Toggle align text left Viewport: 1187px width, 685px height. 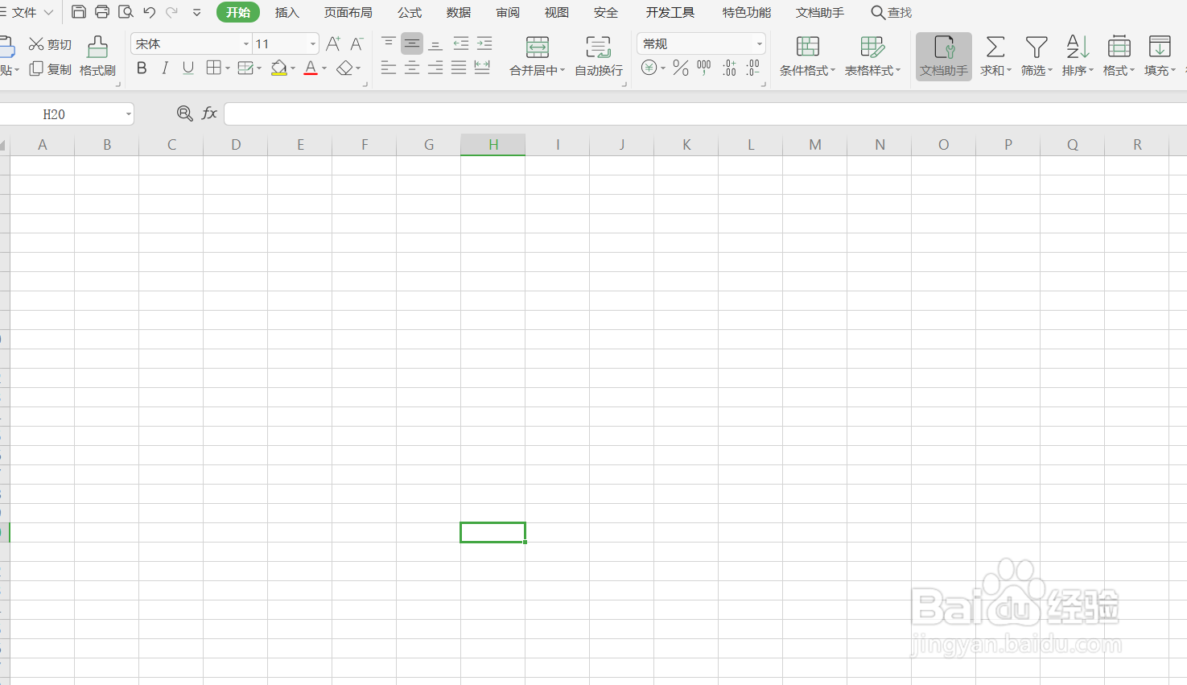point(389,68)
